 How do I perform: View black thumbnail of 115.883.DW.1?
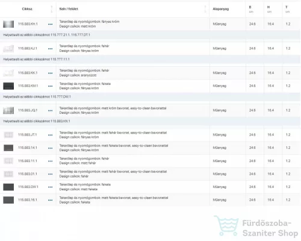pyautogui.click(x=8, y=187)
